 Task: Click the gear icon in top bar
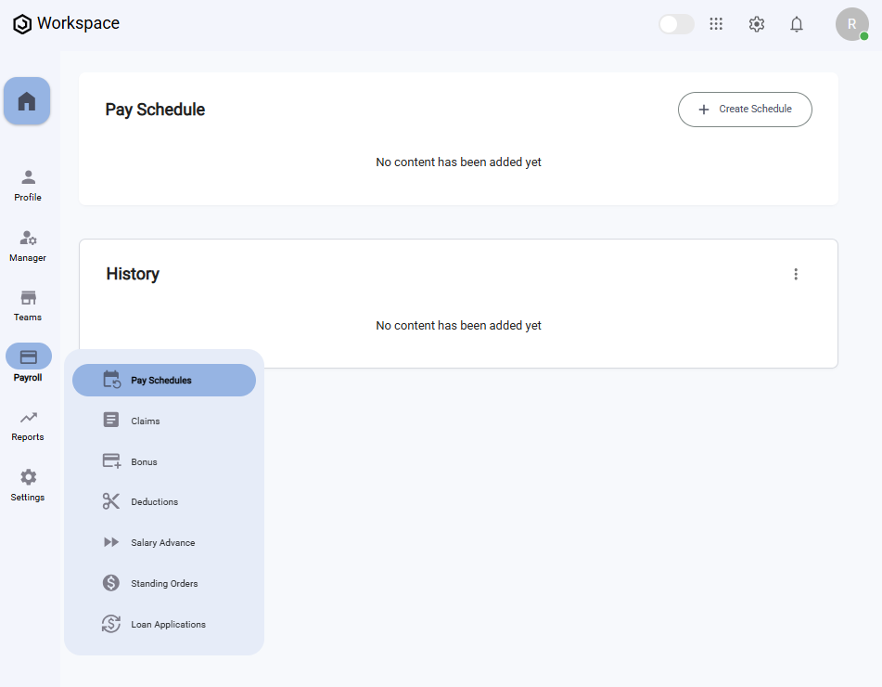pyautogui.click(x=756, y=24)
